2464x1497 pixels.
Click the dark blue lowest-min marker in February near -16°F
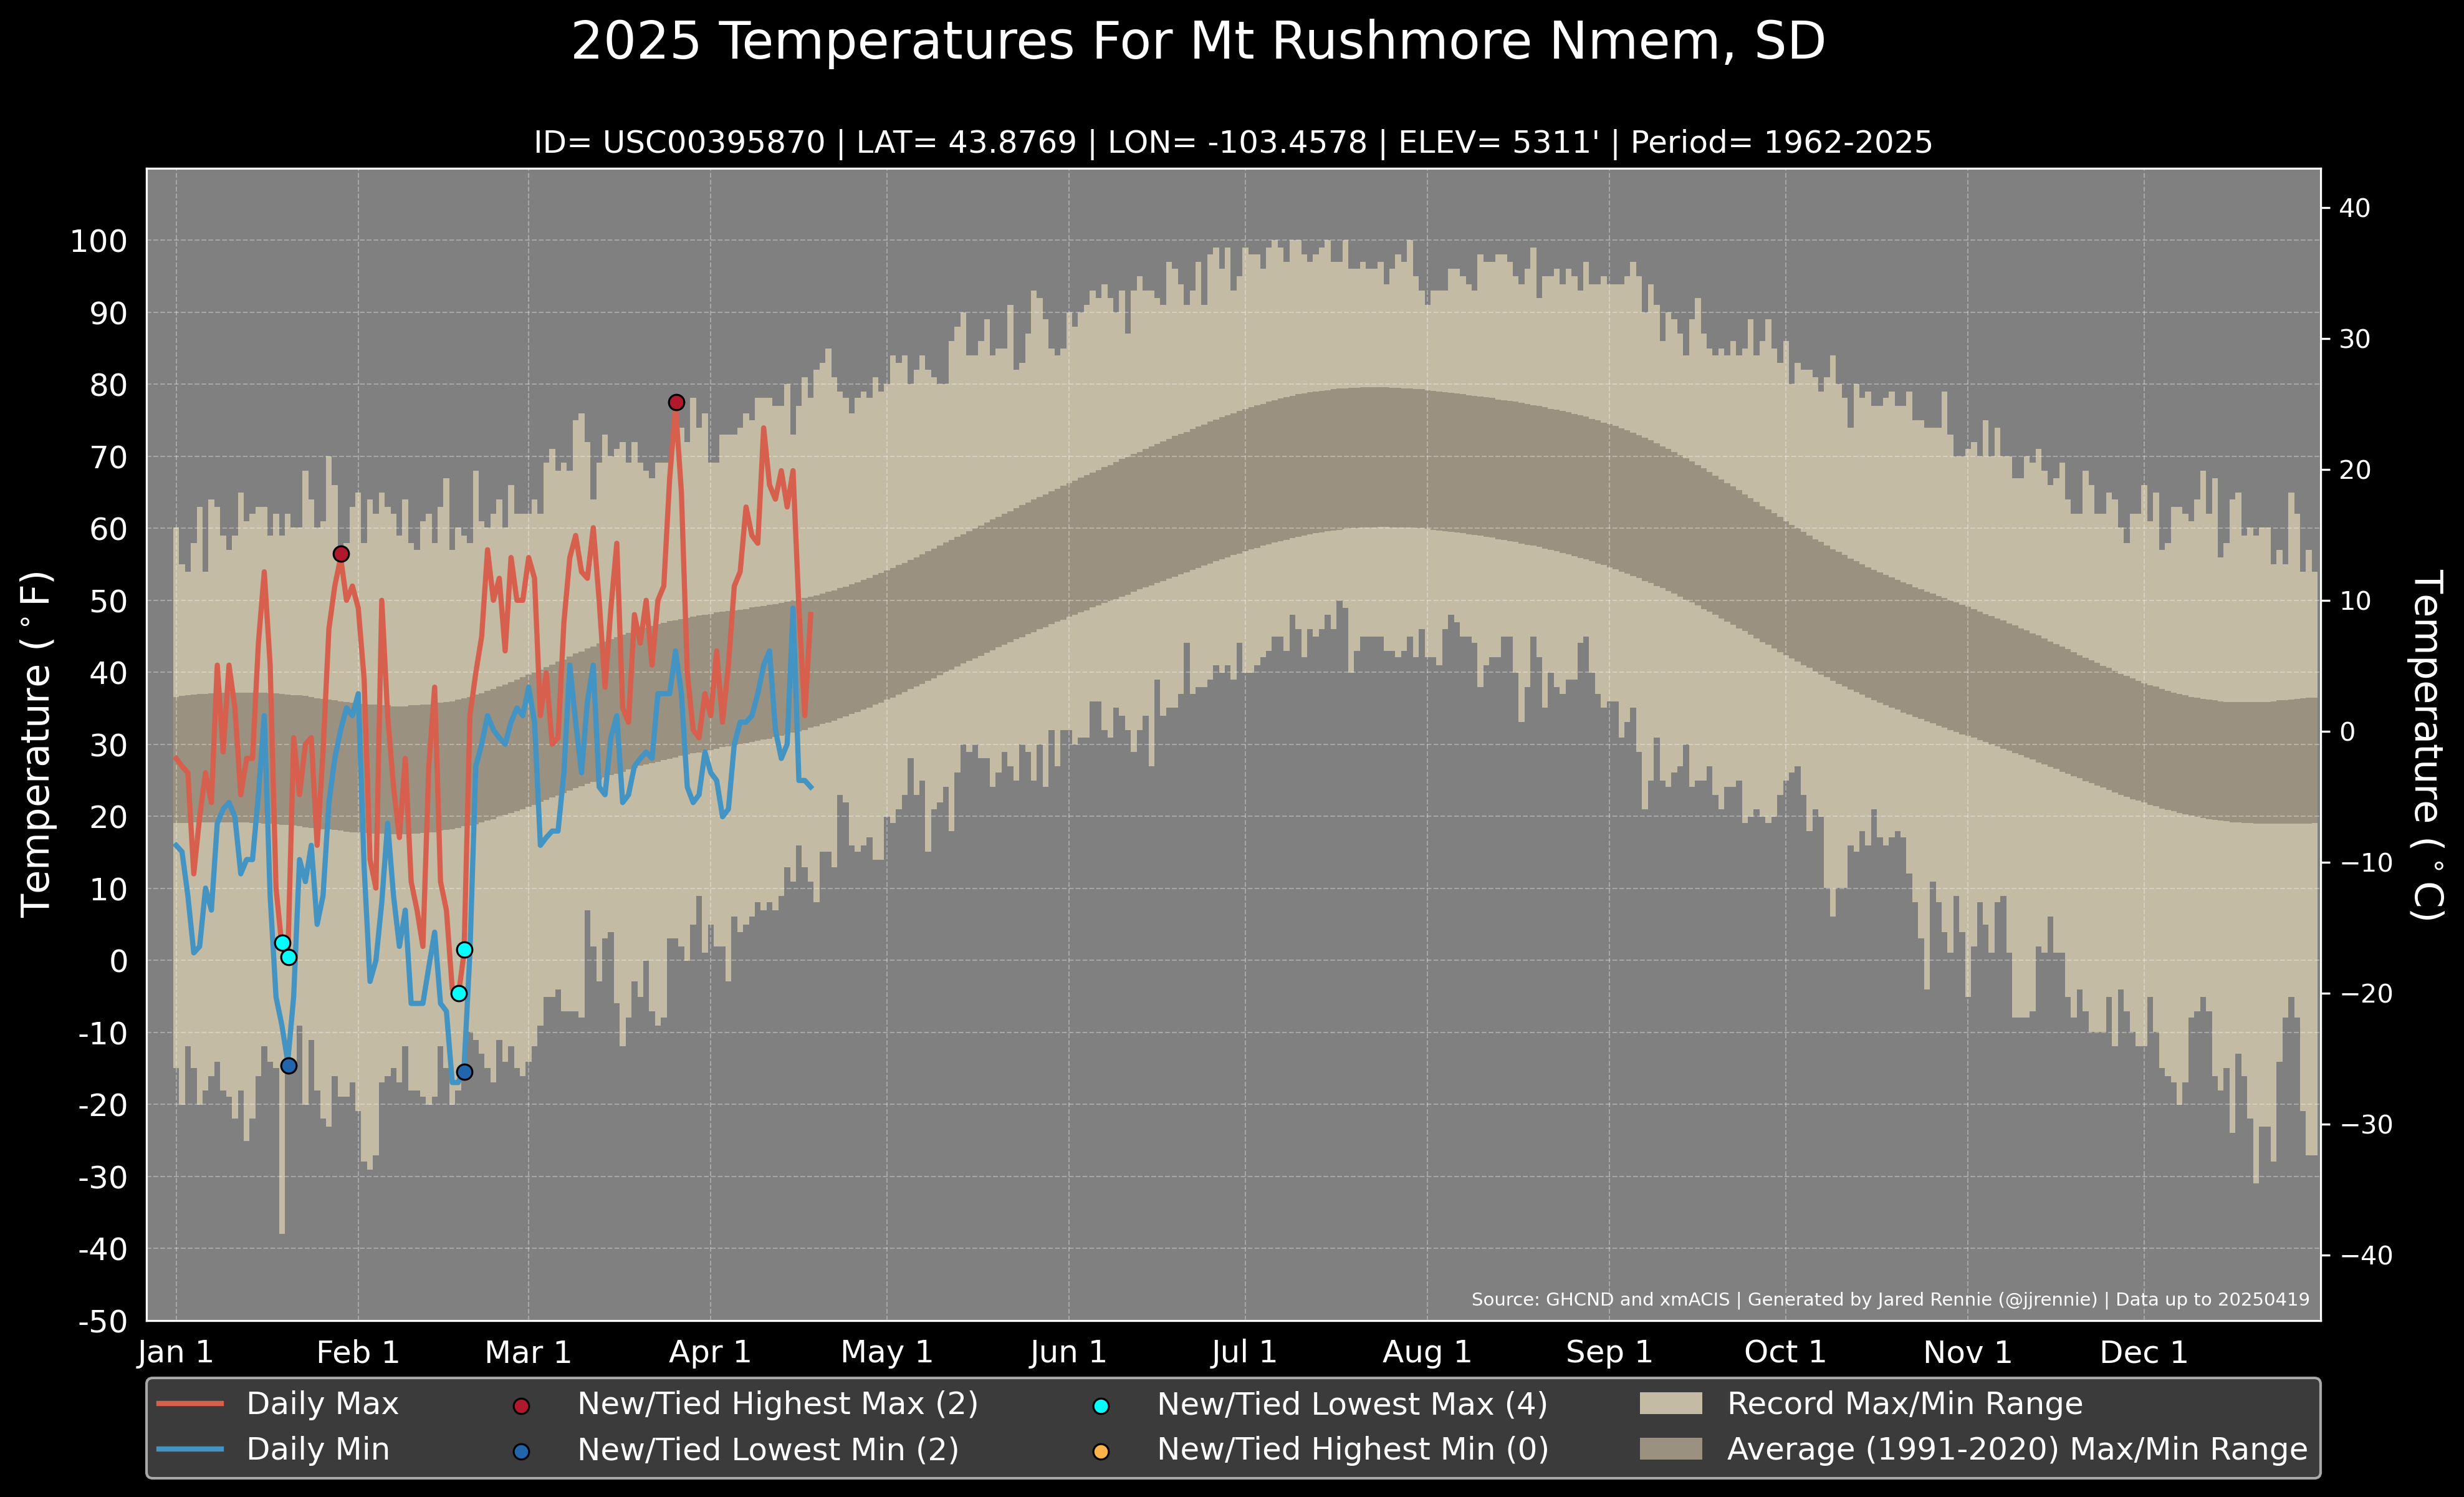[x=464, y=1072]
